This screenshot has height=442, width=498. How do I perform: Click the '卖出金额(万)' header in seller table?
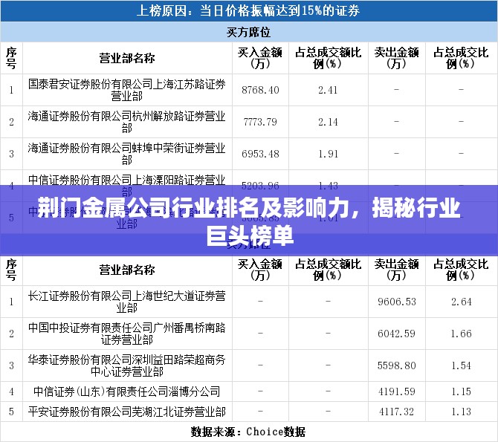pos(396,270)
